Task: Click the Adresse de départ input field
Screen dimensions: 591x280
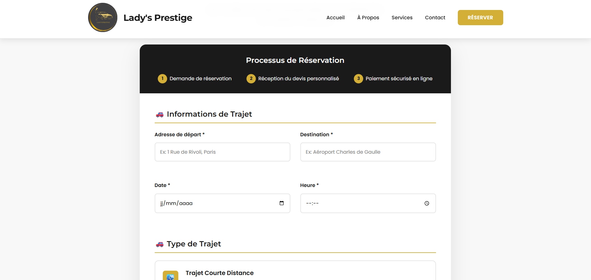Action: 222,152
